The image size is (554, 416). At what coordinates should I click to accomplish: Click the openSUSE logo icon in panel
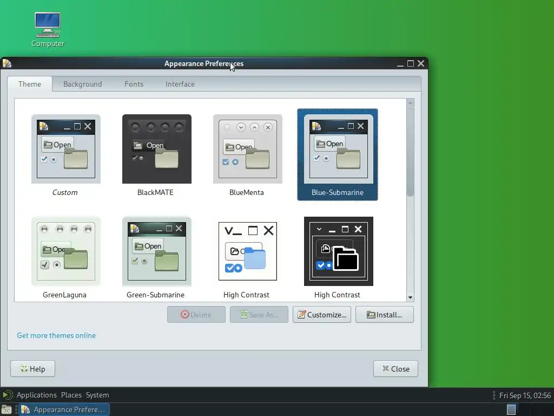[8, 395]
